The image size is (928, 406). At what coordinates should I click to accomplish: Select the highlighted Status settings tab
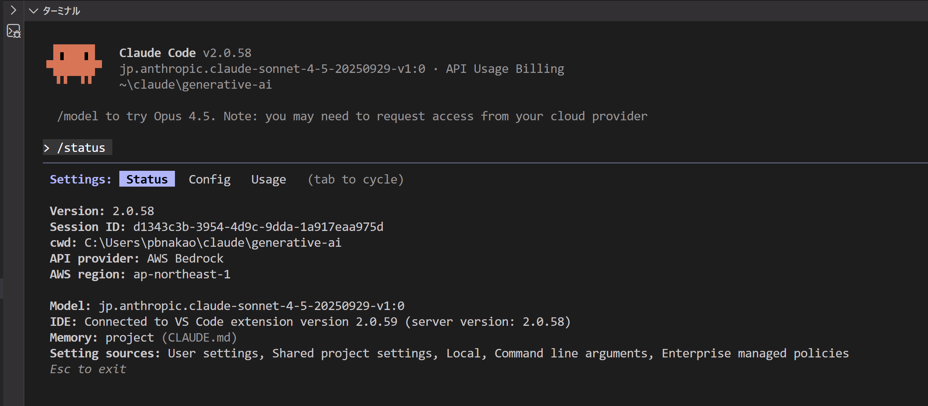pyautogui.click(x=147, y=179)
